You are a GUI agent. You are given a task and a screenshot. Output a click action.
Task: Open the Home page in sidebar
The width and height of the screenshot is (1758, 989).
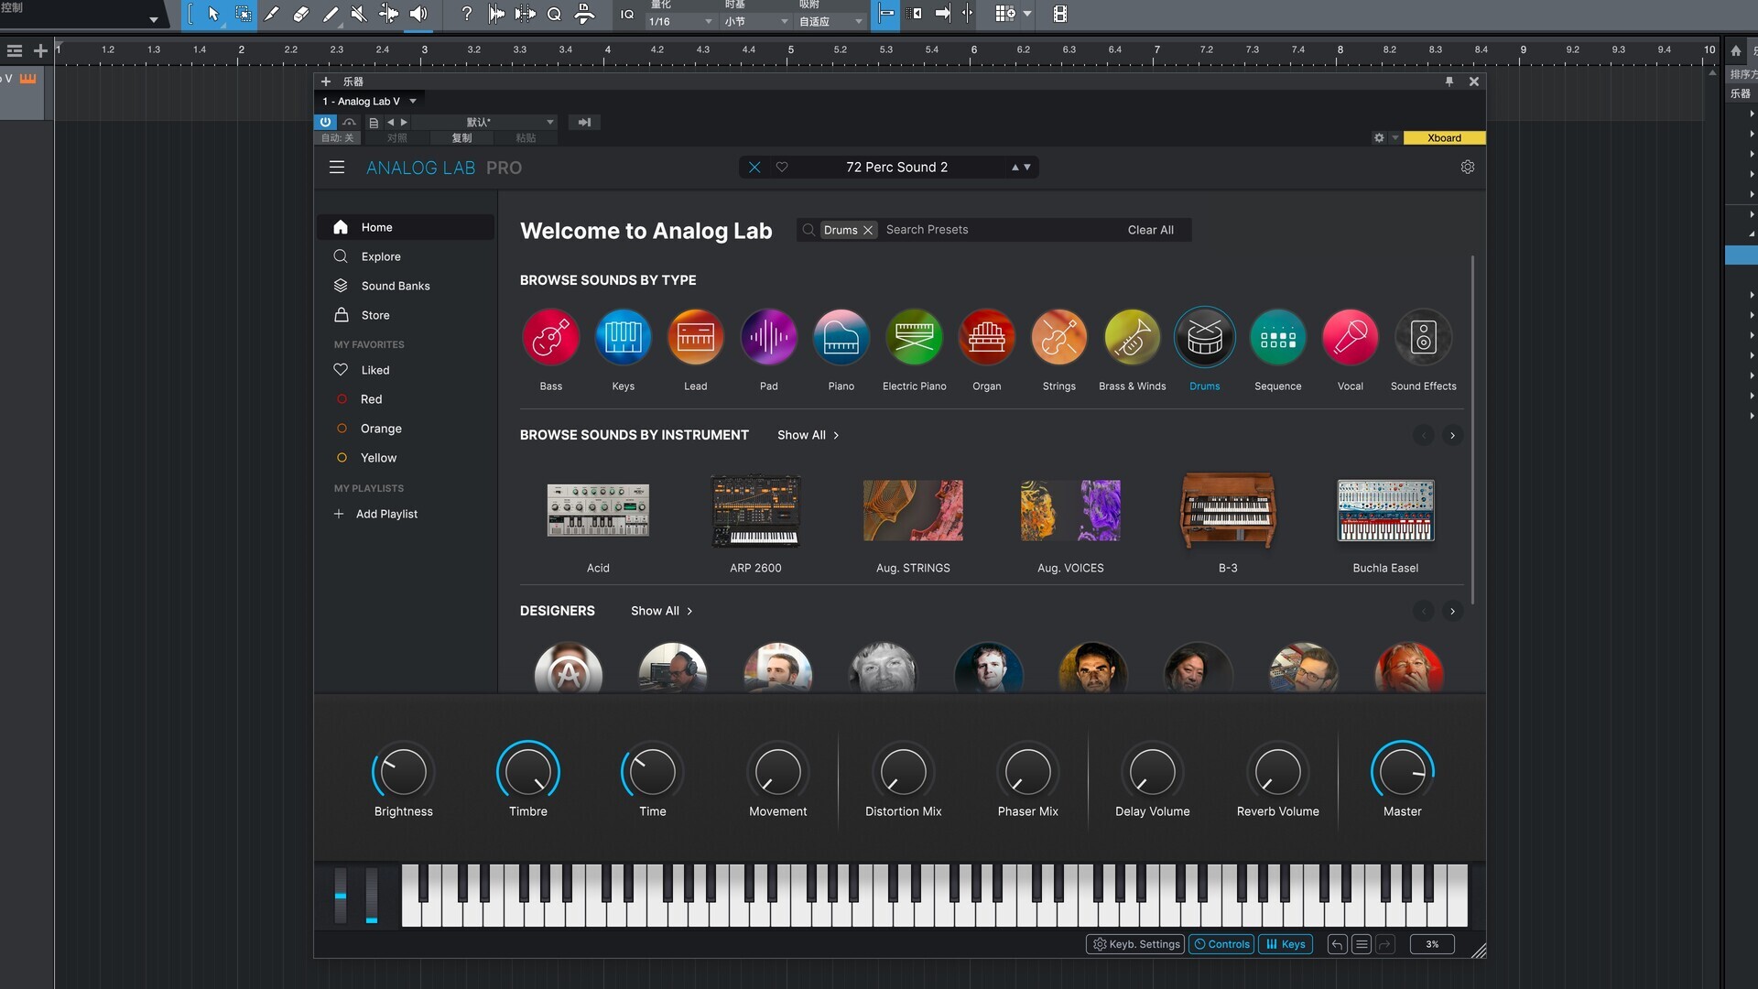coord(406,227)
